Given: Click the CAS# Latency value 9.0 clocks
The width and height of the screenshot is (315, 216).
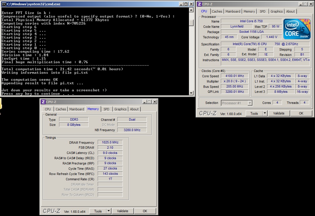Looking at the screenshot, I should (x=110, y=153).
